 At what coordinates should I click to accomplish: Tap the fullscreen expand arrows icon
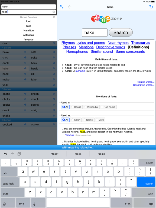click(x=62, y=7)
